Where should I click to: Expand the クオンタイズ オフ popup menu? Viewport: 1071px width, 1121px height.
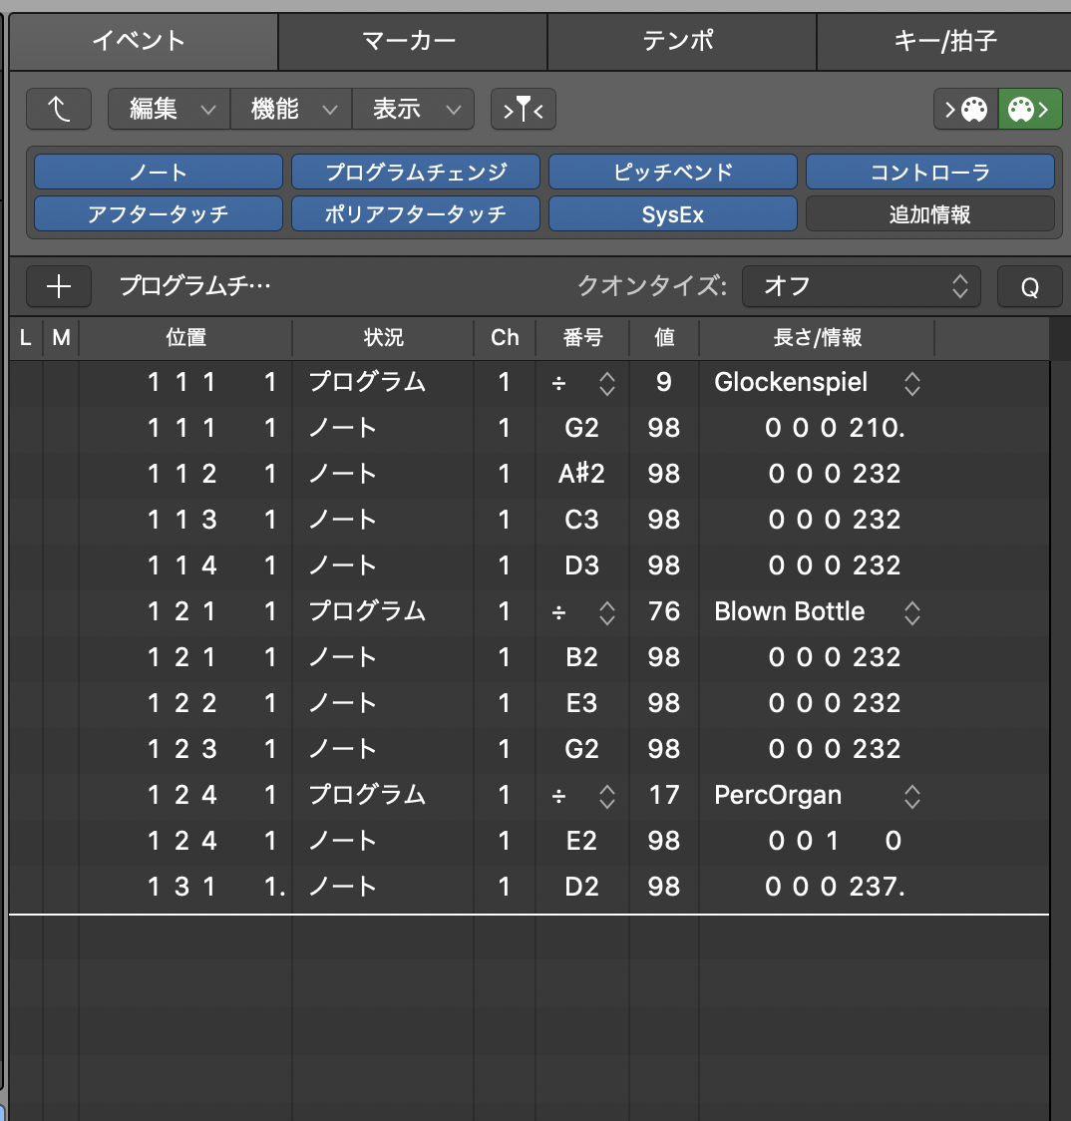click(x=861, y=287)
